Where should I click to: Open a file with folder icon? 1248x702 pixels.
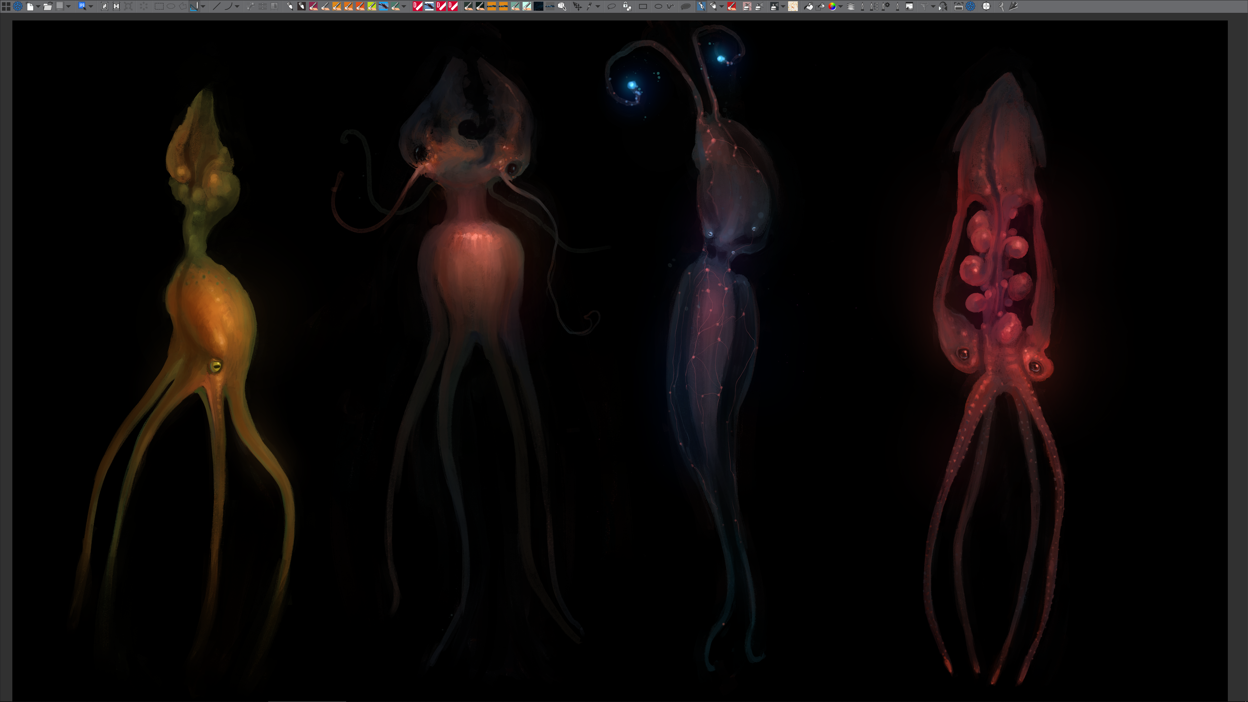(47, 6)
